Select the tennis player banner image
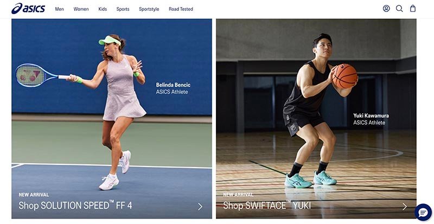The image size is (434, 224). click(x=111, y=108)
